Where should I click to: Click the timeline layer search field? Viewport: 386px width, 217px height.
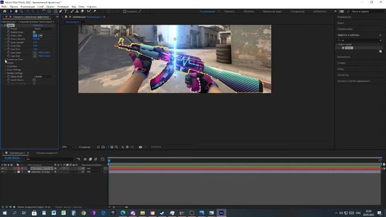[x=49, y=159]
